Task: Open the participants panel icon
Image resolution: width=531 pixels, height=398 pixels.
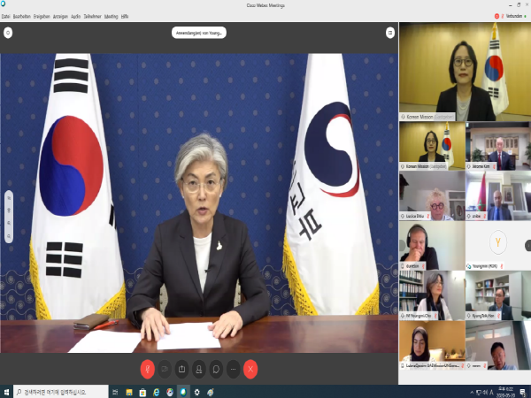Action: click(199, 368)
